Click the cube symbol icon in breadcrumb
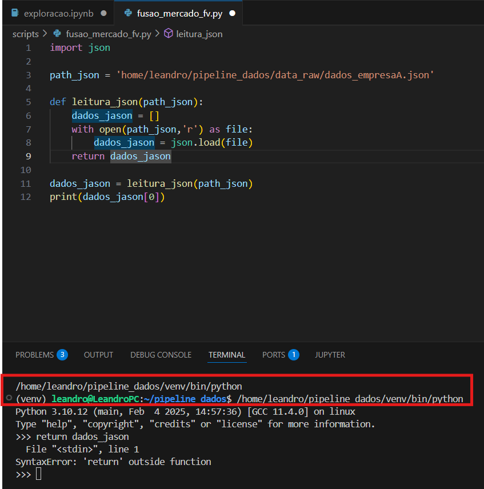Viewport: 484px width, 489px height. point(169,33)
